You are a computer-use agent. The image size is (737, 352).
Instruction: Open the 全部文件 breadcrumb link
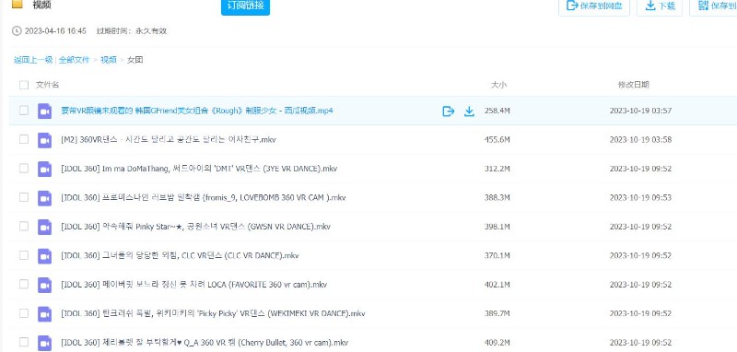point(74,60)
